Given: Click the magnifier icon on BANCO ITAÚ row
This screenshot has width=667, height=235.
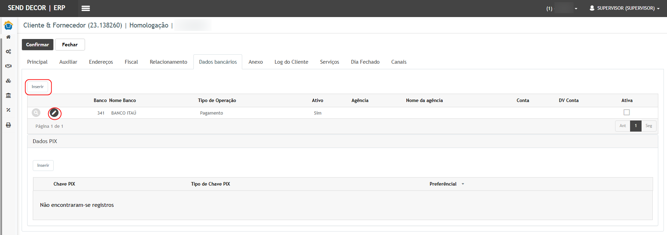Looking at the screenshot, I should [x=36, y=113].
